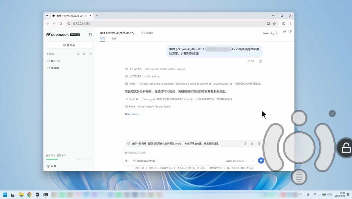Click the 缓存命中 1% status entry

(216, 168)
